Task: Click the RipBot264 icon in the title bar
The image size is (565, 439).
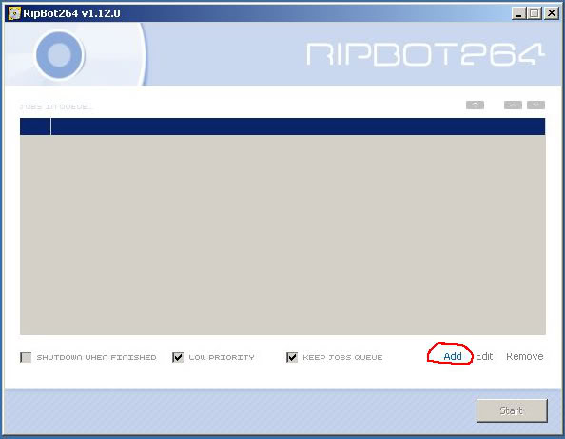Action: point(14,13)
